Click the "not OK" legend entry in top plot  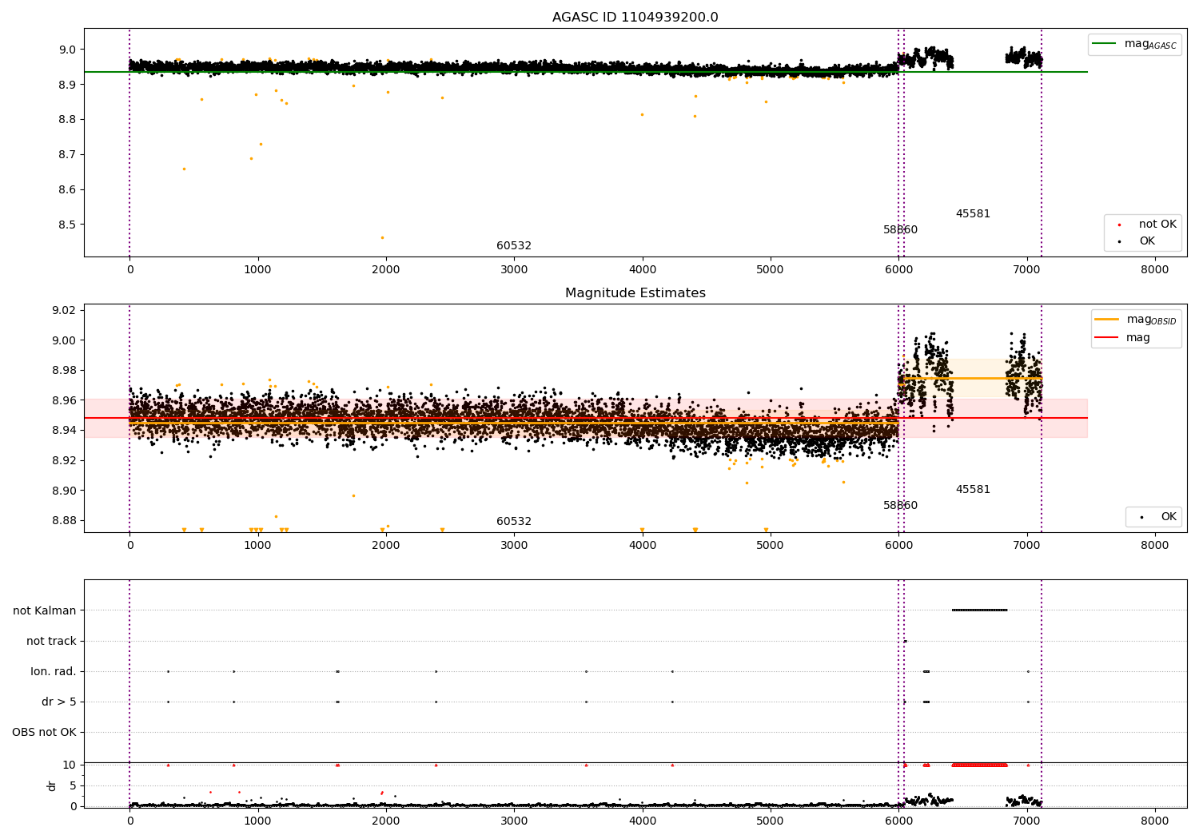tap(1145, 225)
